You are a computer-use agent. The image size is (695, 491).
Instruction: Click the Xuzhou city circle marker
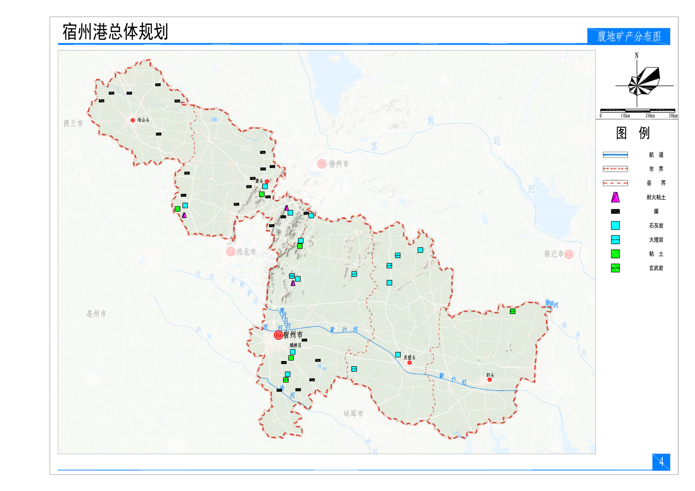tap(322, 164)
